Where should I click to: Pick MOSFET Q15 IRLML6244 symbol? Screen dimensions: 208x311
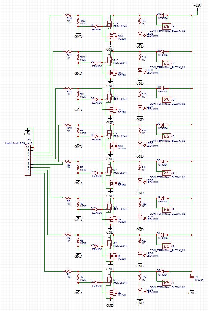pyautogui.click(x=109, y=24)
